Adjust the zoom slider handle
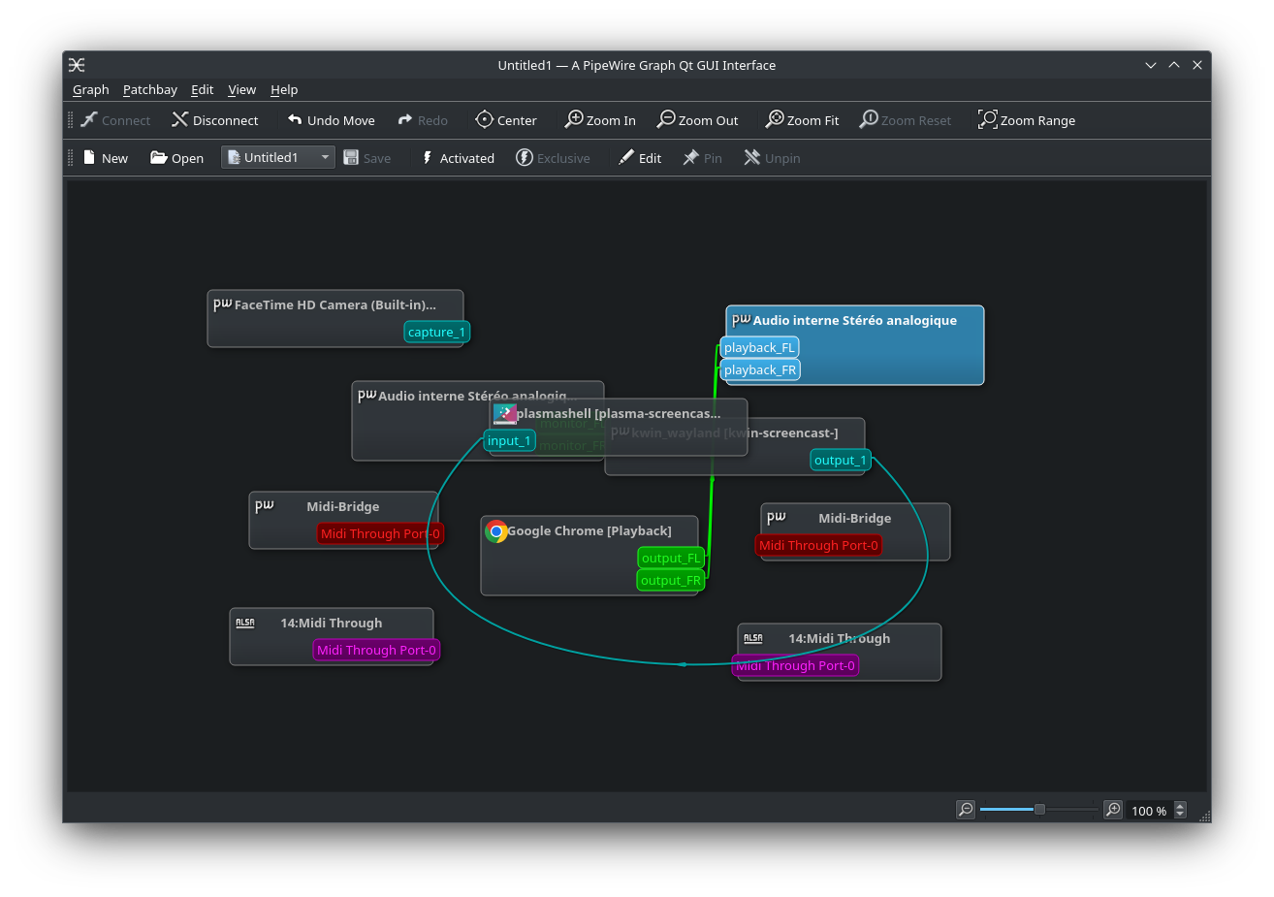 click(1039, 810)
